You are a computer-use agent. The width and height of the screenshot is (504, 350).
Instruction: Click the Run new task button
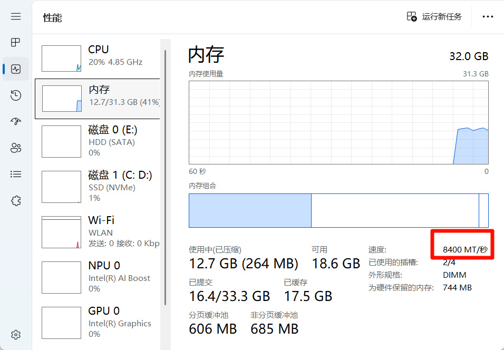(434, 16)
